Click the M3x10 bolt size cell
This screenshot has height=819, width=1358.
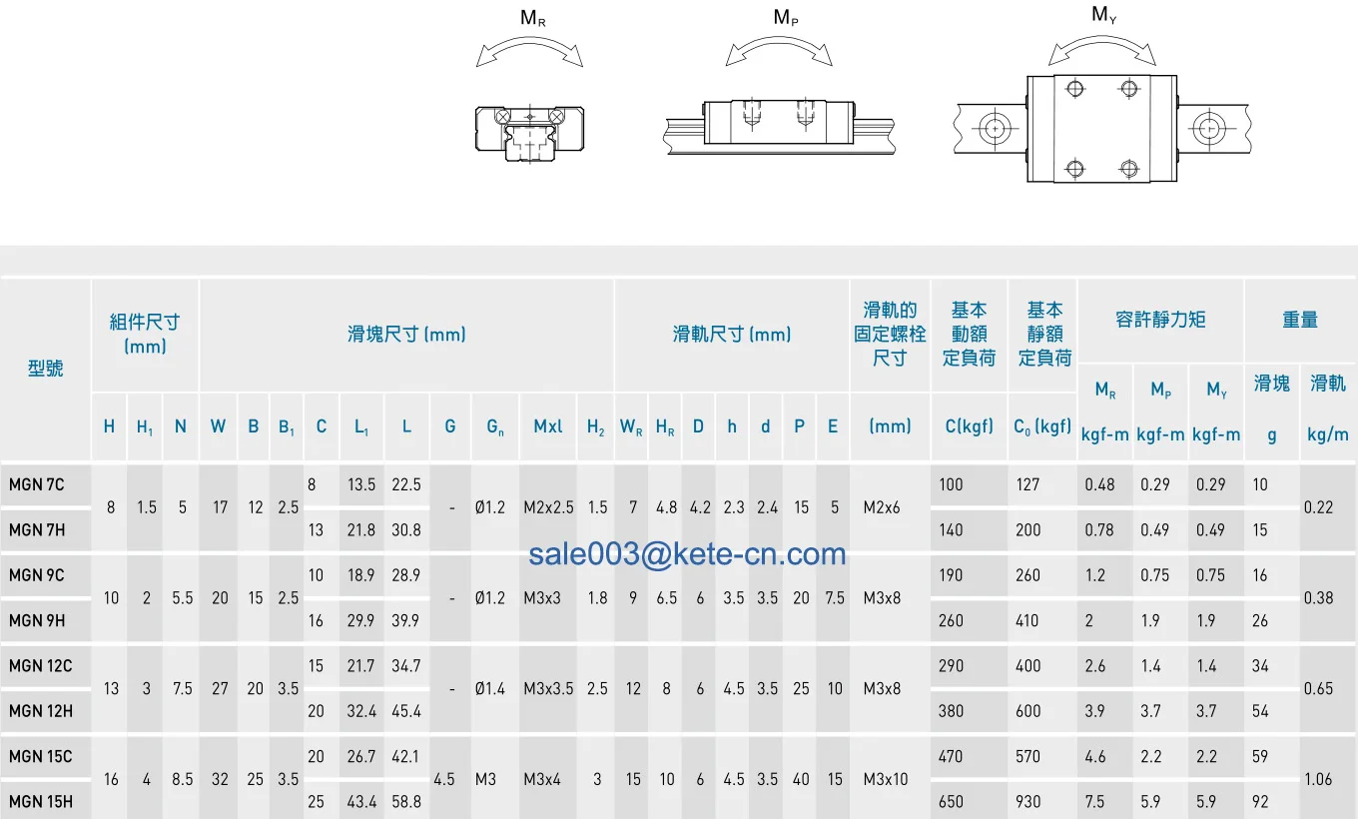886,779
